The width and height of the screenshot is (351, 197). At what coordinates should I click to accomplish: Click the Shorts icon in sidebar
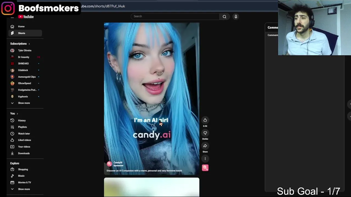click(x=12, y=33)
